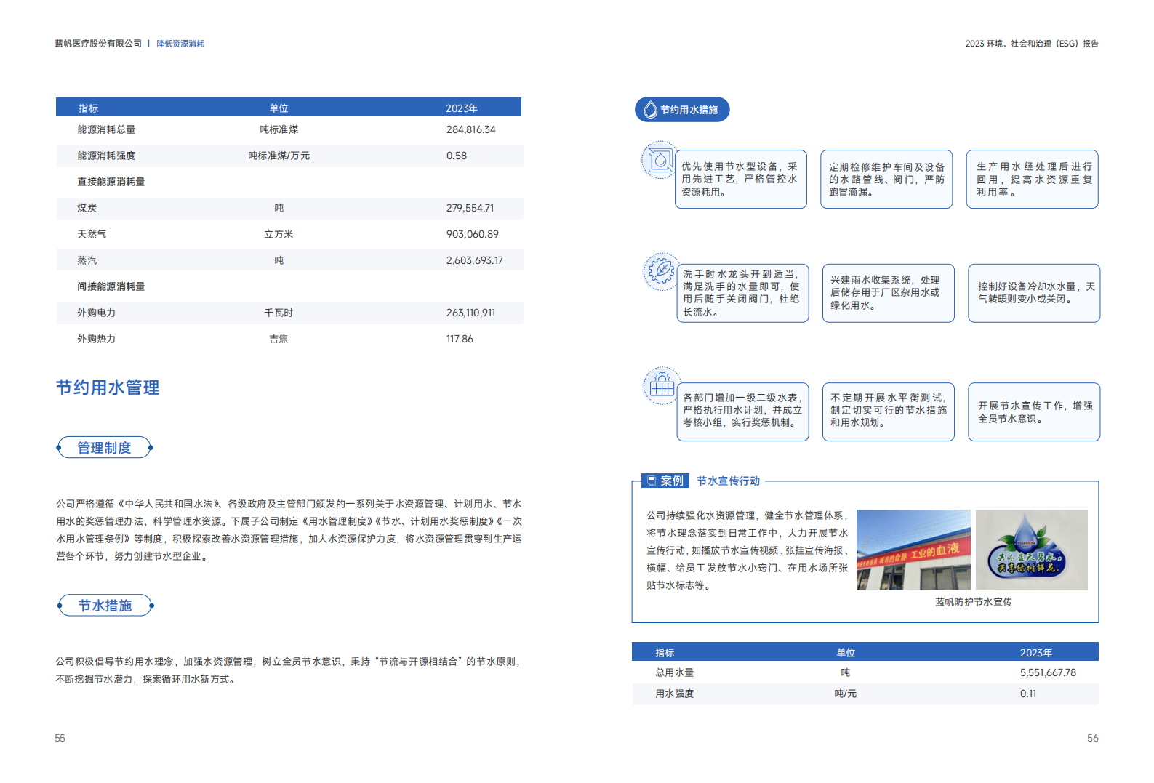Select the unit 吨标准煤/万元
This screenshot has height=783, width=1154.
point(279,156)
